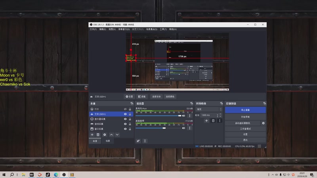Open the 编辑(E) menu
The width and height of the screenshot is (317, 178).
pyautogui.click(x=103, y=29)
